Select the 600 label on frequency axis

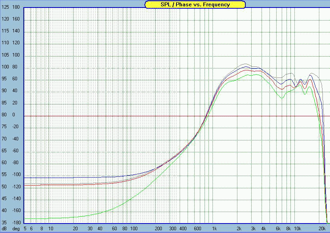click(x=197, y=229)
